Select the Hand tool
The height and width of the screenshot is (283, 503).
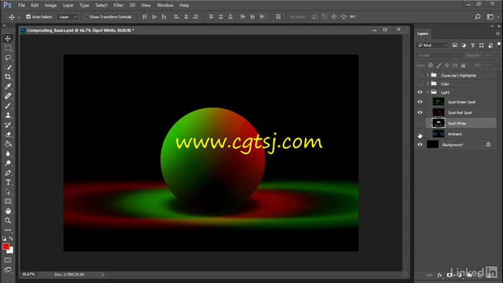click(8, 211)
